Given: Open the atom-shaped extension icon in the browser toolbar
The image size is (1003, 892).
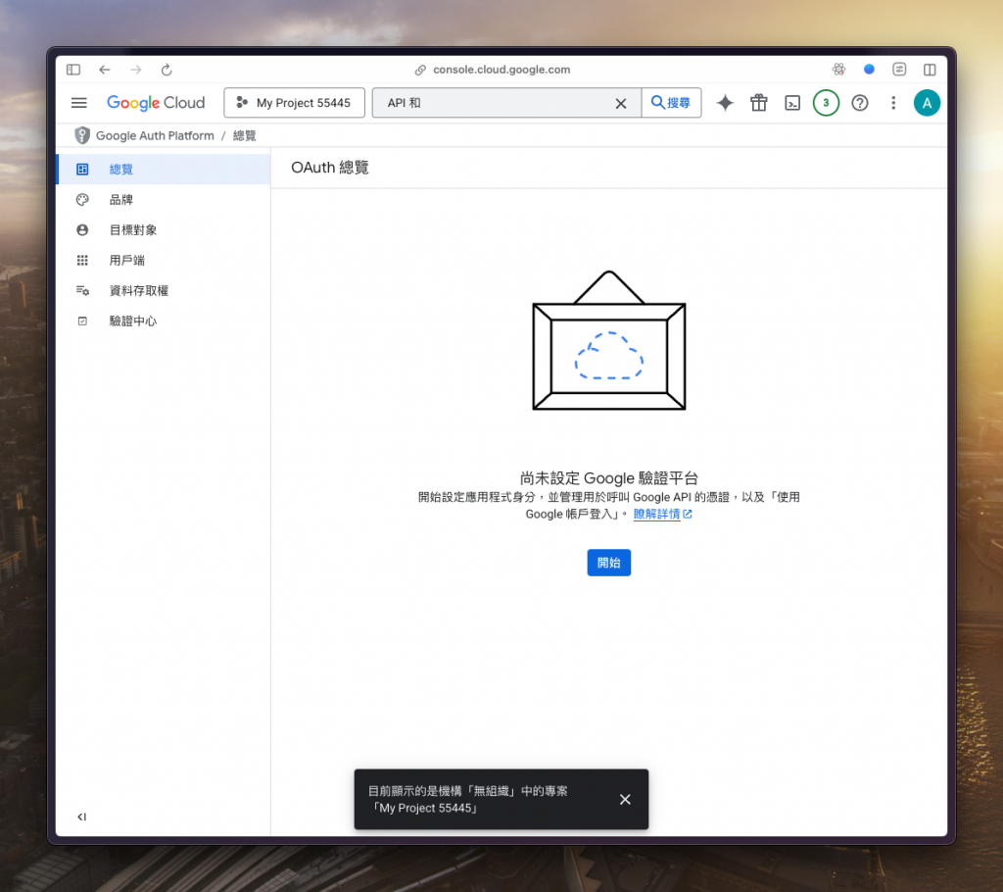Looking at the screenshot, I should point(838,70).
